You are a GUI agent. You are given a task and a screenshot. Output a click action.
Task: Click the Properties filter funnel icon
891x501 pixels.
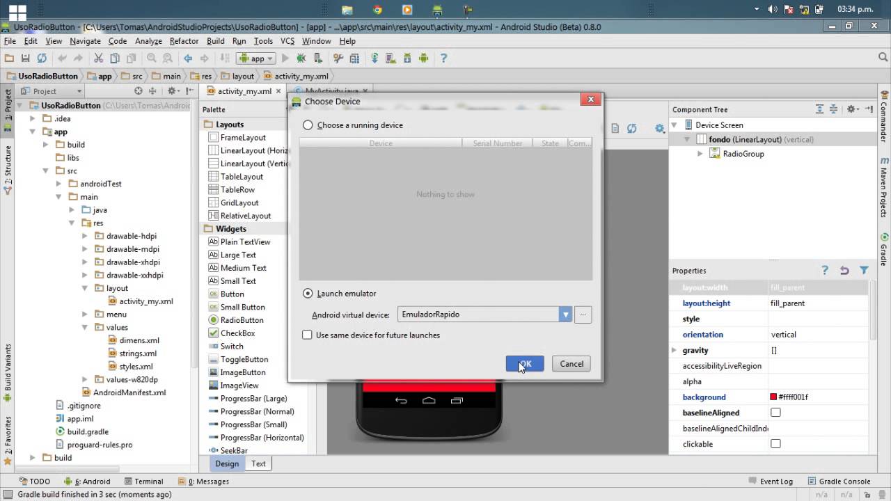(x=864, y=270)
